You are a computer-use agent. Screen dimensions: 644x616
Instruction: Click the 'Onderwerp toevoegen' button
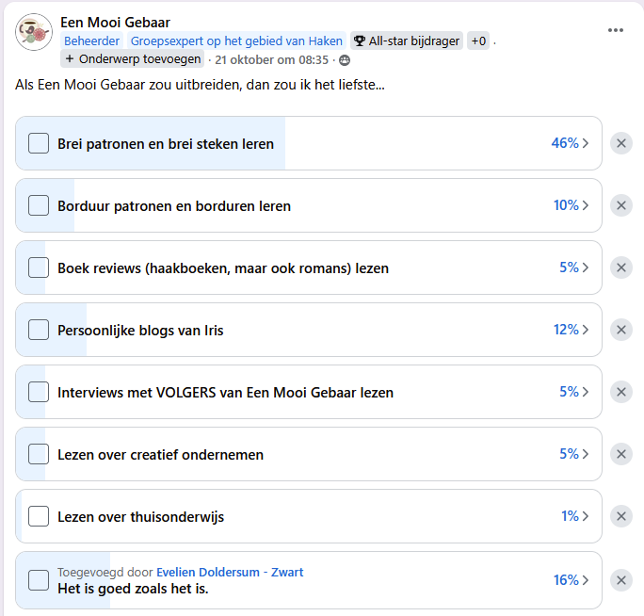[x=133, y=59]
